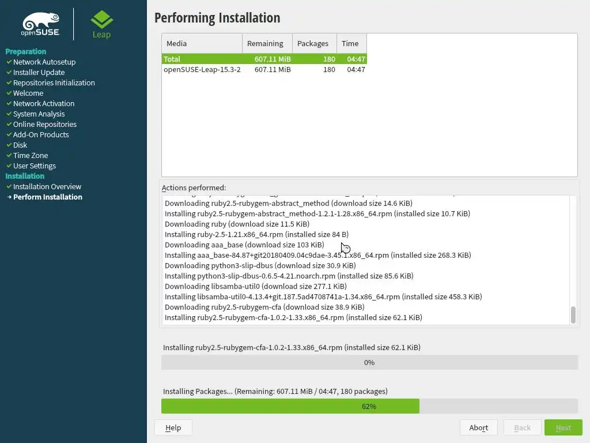Click checkmark beside System Analysis
This screenshot has width=590, height=443.
click(9, 114)
